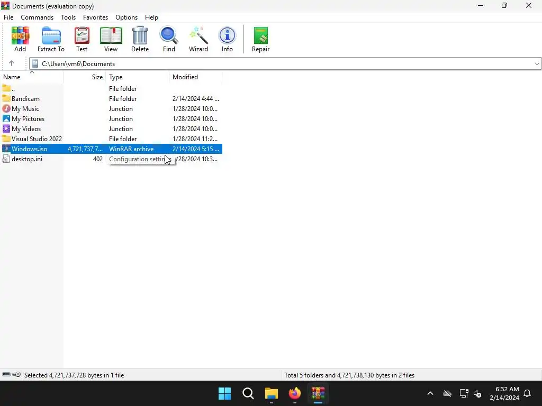The image size is (542, 406).
Task: Click the My Music junction icon
Action: [x=6, y=109]
